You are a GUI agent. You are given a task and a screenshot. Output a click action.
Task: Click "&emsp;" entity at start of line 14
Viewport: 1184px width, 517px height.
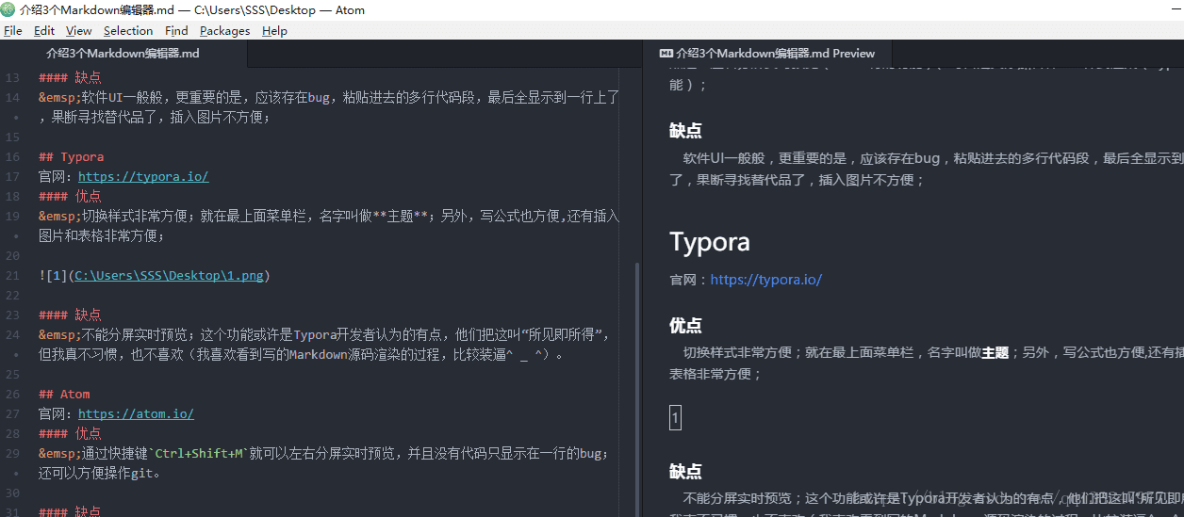[x=59, y=97]
